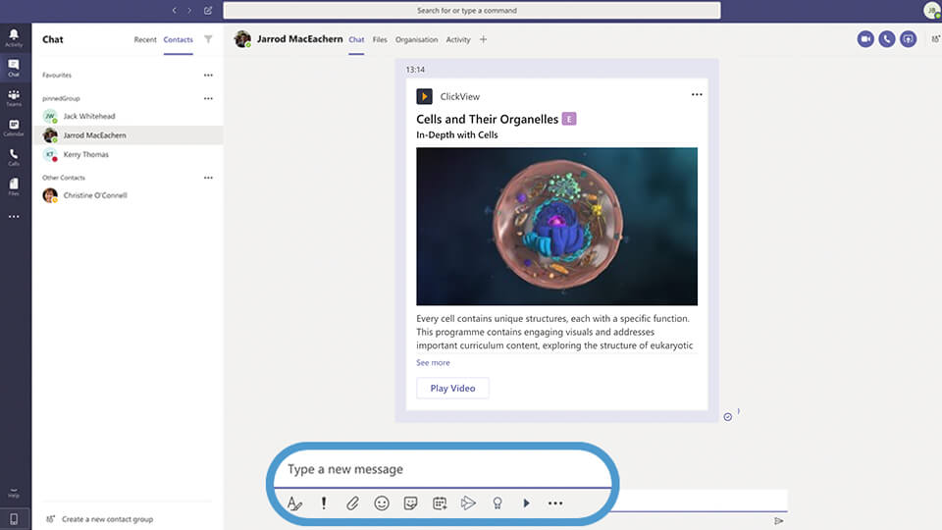
Task: Open the sticker picker in compose toolbar
Action: [x=410, y=503]
